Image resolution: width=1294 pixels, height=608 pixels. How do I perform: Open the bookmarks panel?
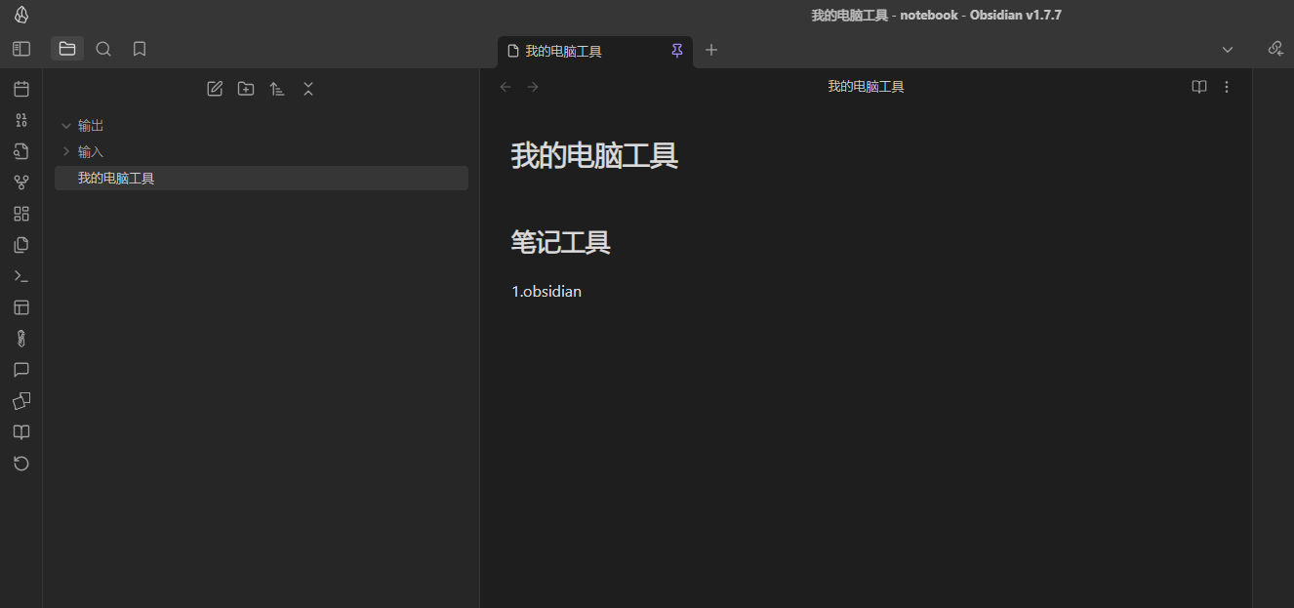pos(140,49)
